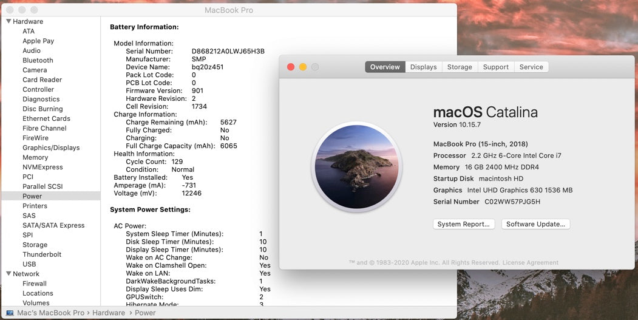Select ATA in the Hardware list

[29, 31]
